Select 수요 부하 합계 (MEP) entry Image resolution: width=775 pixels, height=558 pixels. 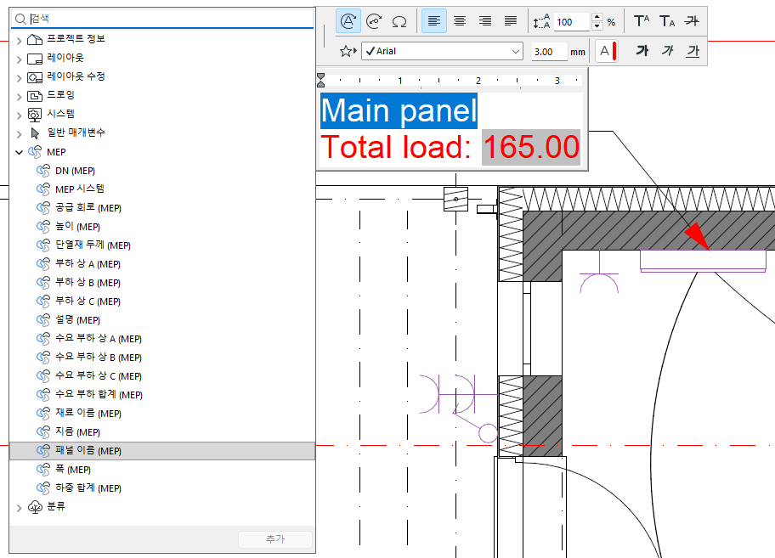tap(162, 395)
